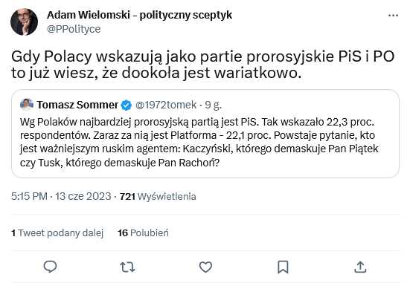
Task: Open the quoted tweet text about PiS
Action: tap(199, 143)
